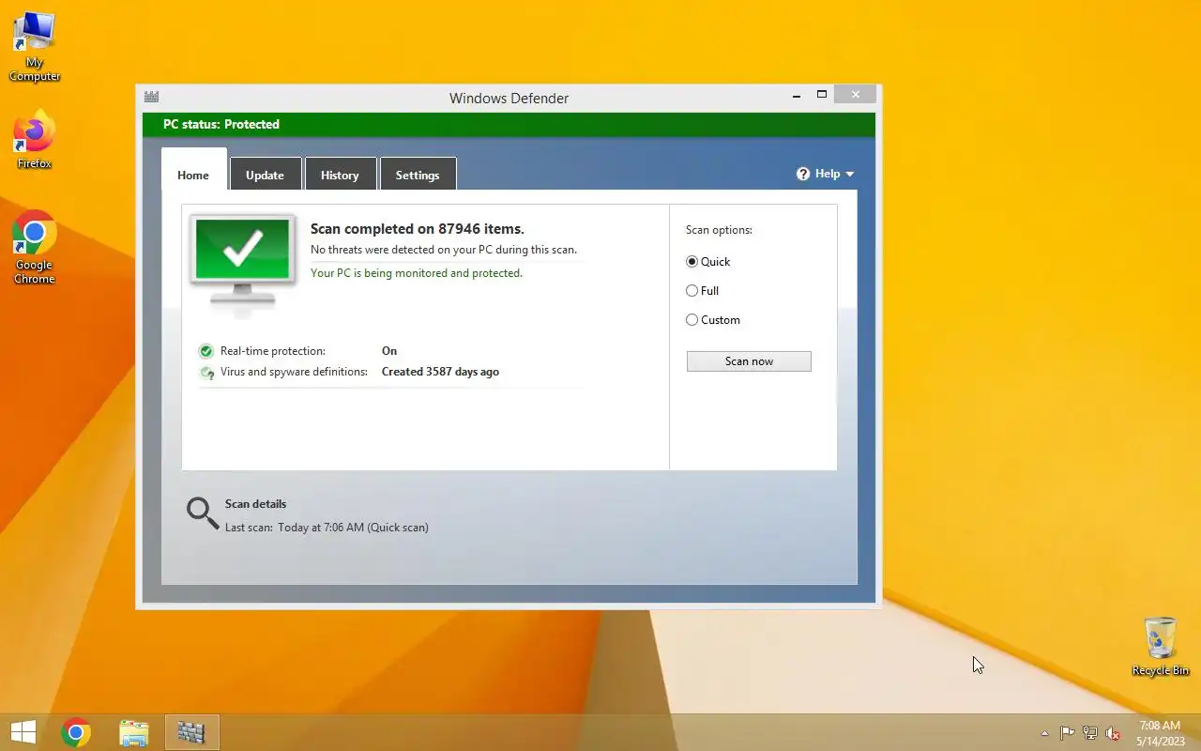Open the Settings tab

[x=418, y=175]
